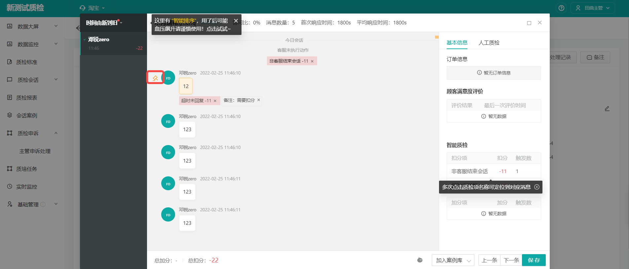Select the 邓锐zero session in list
629x269 pixels.
click(113, 44)
